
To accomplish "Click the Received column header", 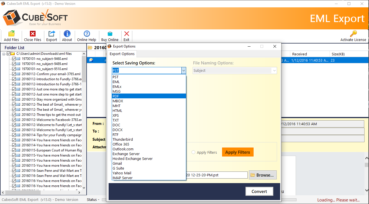I will (x=310, y=54).
